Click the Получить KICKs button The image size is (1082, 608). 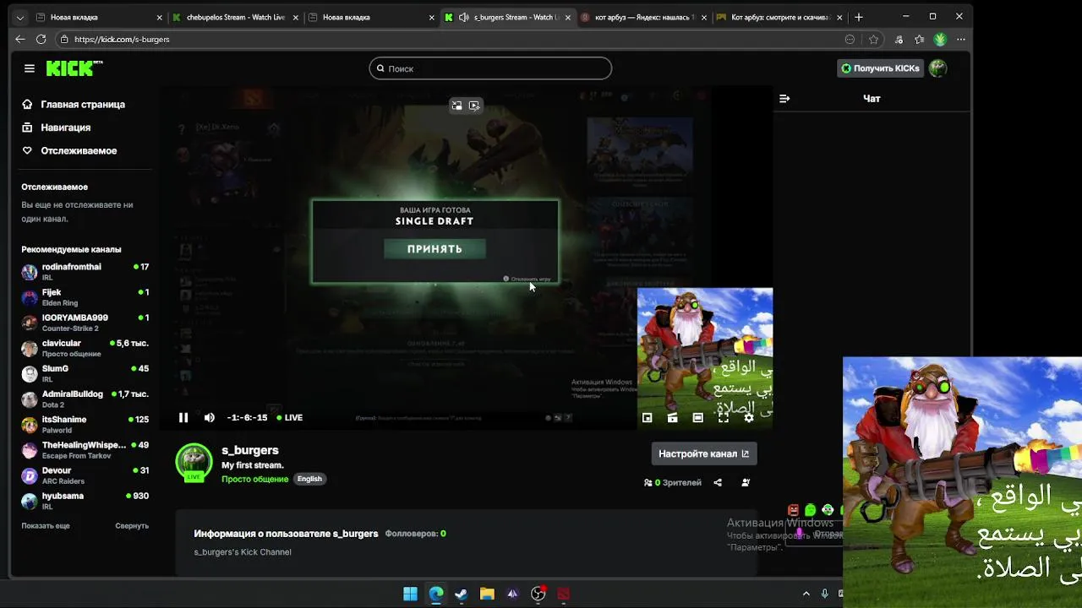click(x=880, y=68)
